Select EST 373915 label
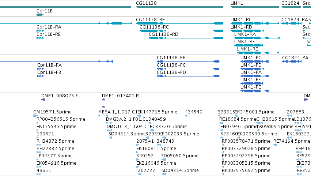Viewport: 311px width, 176px height. pos(226,112)
